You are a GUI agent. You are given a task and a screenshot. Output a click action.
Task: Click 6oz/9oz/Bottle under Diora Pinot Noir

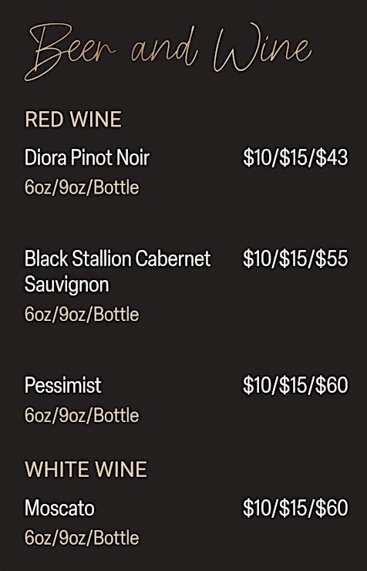coord(82,188)
